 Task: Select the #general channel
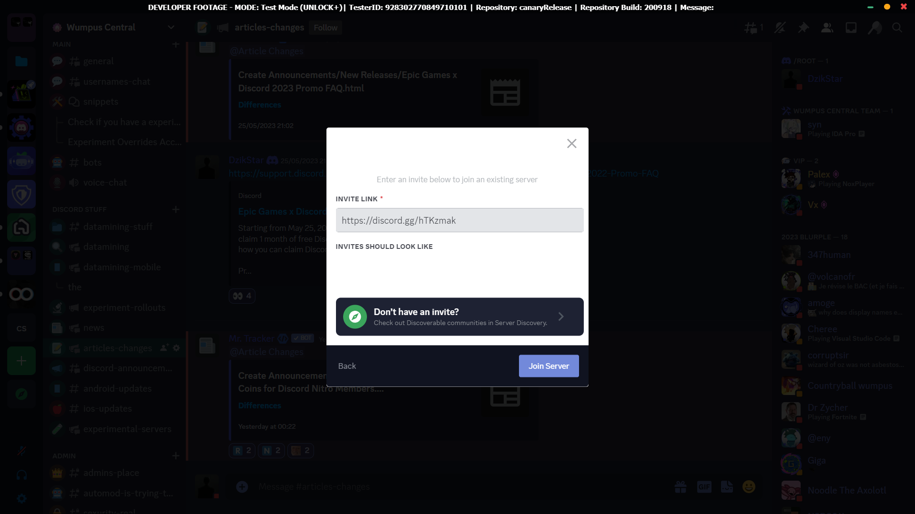pos(98,61)
